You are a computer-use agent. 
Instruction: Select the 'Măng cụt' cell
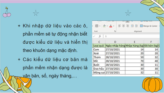(99, 72)
